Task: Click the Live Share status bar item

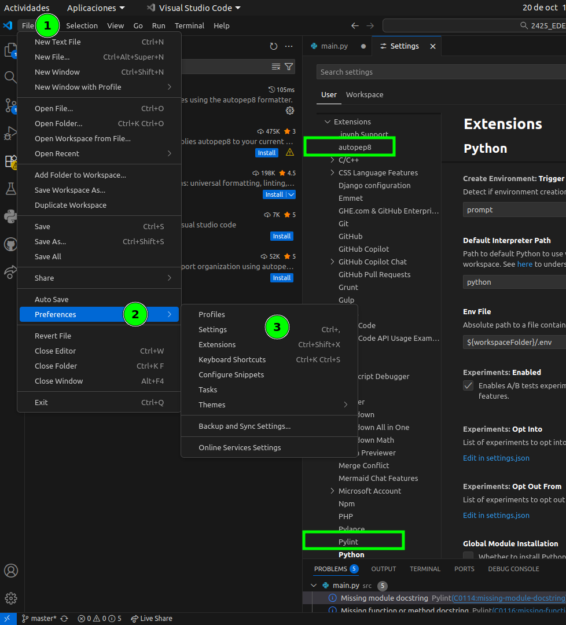Action: coord(151,618)
